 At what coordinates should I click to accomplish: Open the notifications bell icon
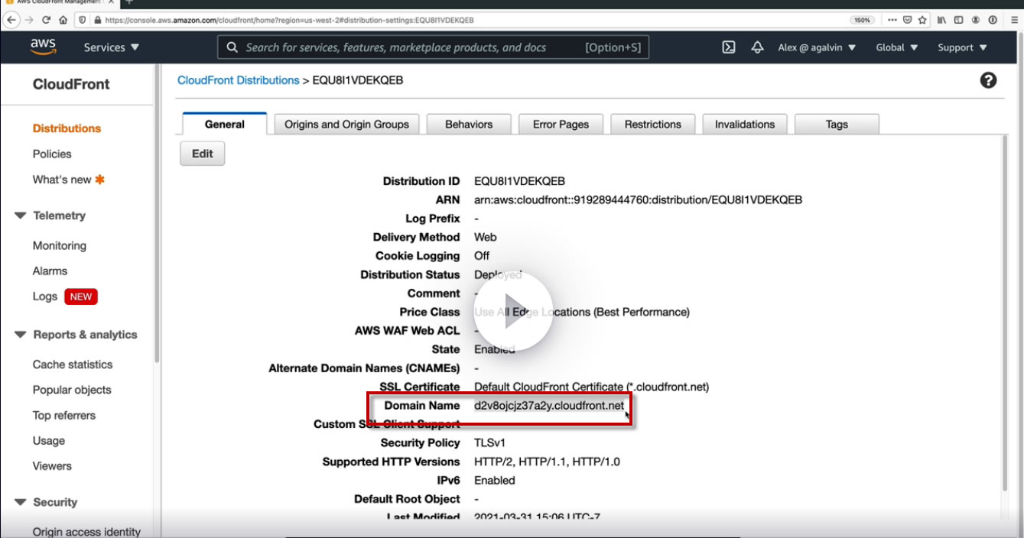pos(757,47)
